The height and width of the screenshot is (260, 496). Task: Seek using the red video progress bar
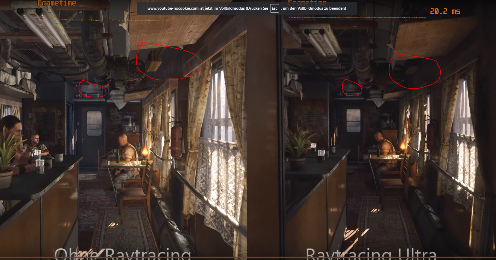click(248, 257)
